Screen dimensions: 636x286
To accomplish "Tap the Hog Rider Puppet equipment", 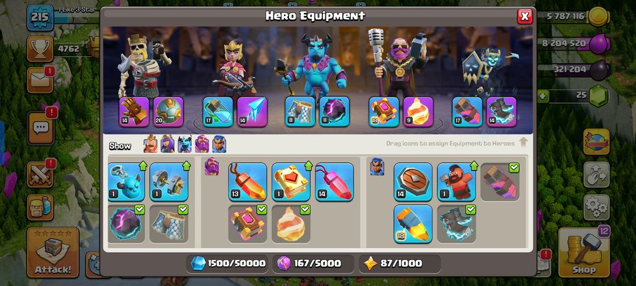I will (x=457, y=182).
